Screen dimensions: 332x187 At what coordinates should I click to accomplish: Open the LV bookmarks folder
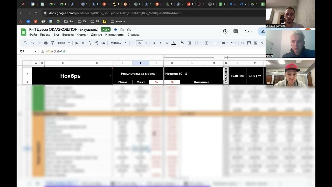(82, 21)
